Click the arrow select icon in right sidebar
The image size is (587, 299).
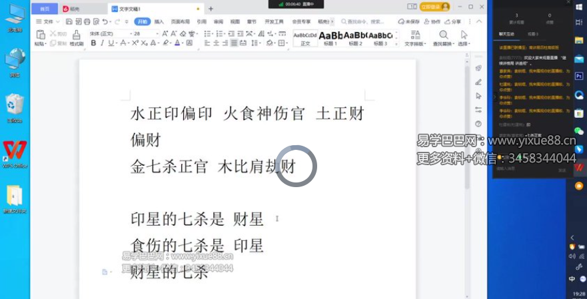click(478, 96)
